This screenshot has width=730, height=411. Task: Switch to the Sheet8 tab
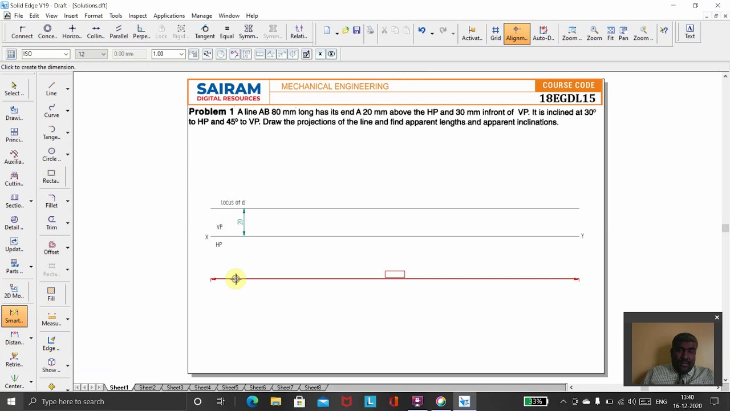(x=313, y=388)
